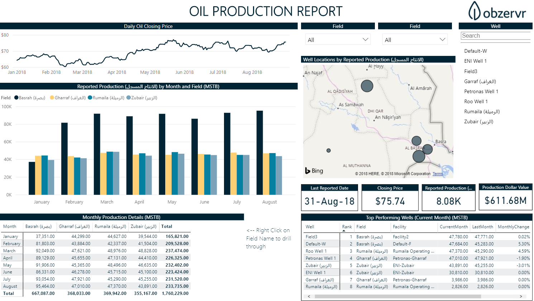Click the Last Reported Date card value
The image size is (534, 301).
tap(329, 201)
